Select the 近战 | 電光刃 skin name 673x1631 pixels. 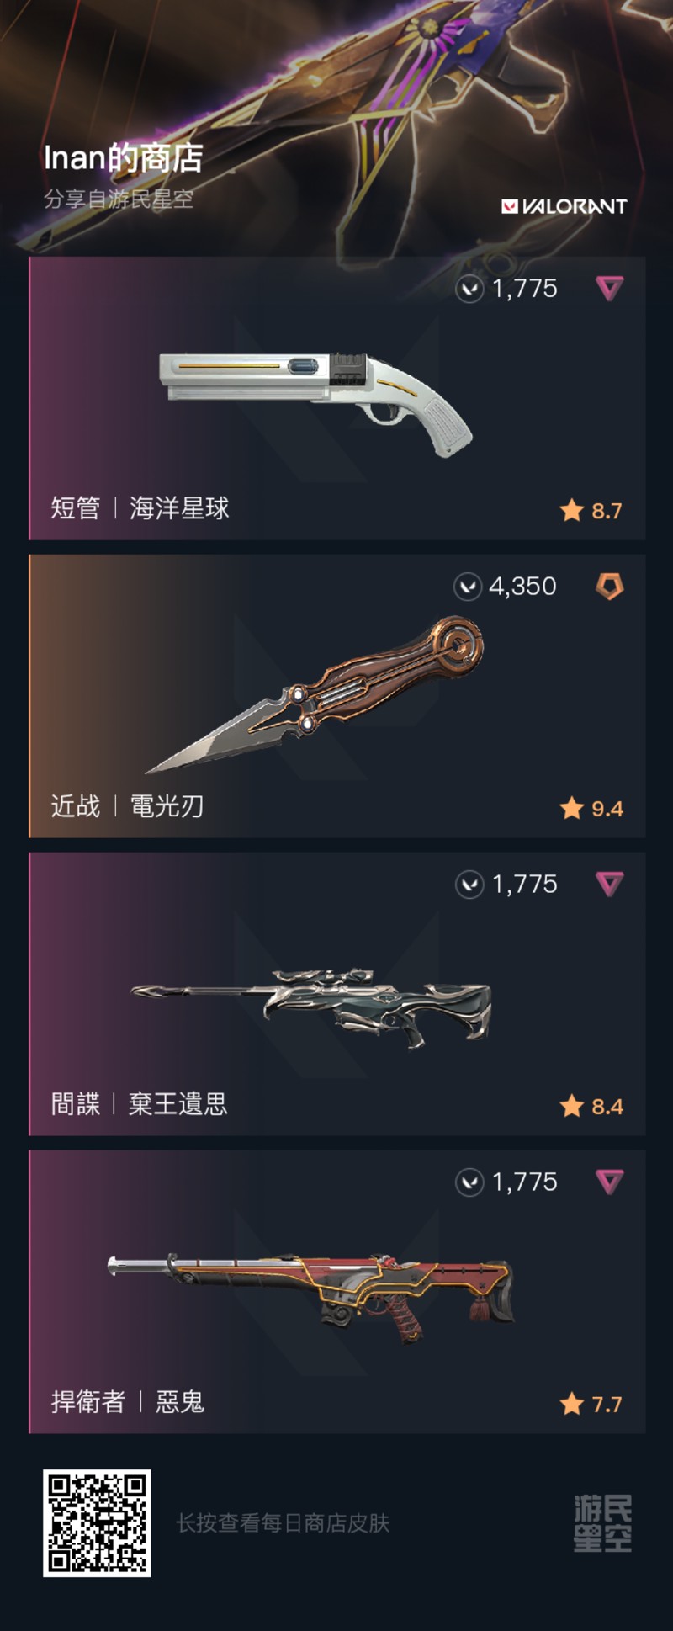[x=127, y=806]
